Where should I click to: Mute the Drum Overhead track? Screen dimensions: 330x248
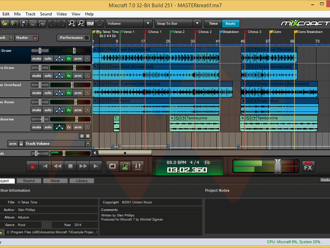[x=37, y=93]
